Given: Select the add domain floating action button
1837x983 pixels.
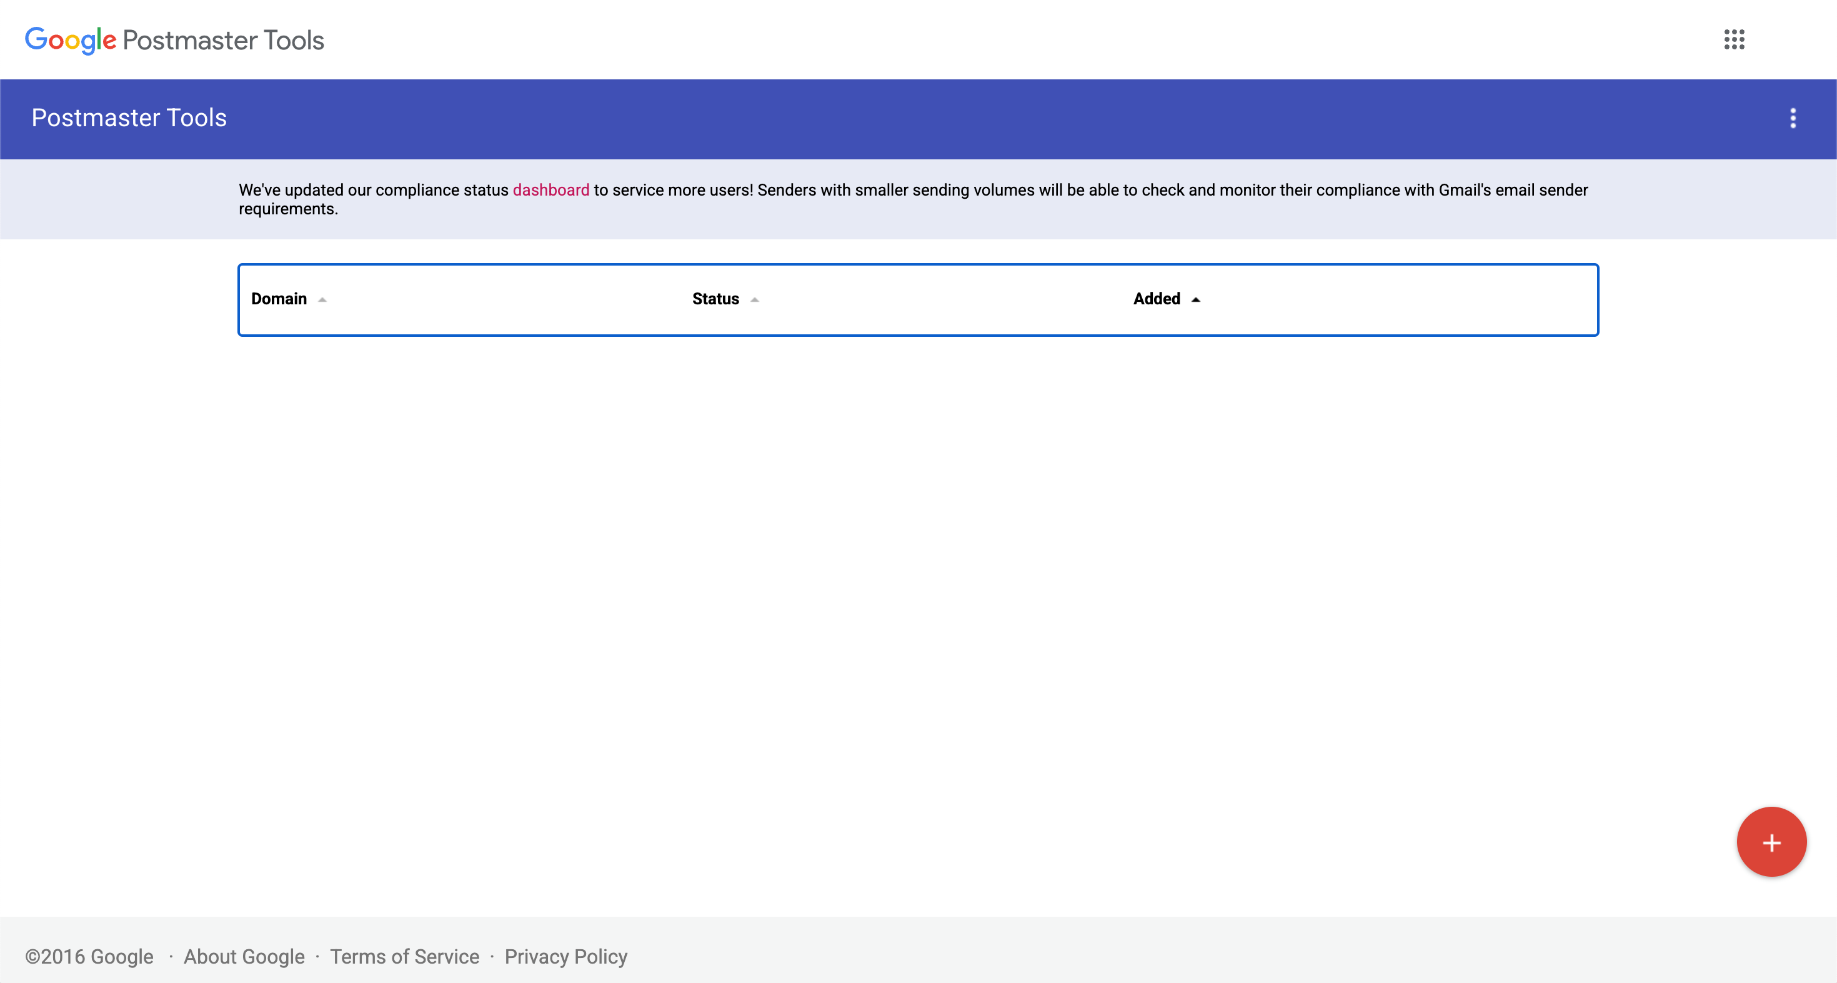Looking at the screenshot, I should coord(1771,842).
